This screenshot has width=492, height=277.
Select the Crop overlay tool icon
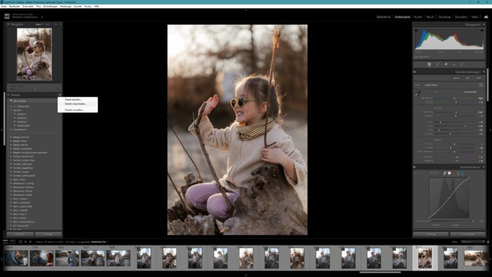click(438, 64)
